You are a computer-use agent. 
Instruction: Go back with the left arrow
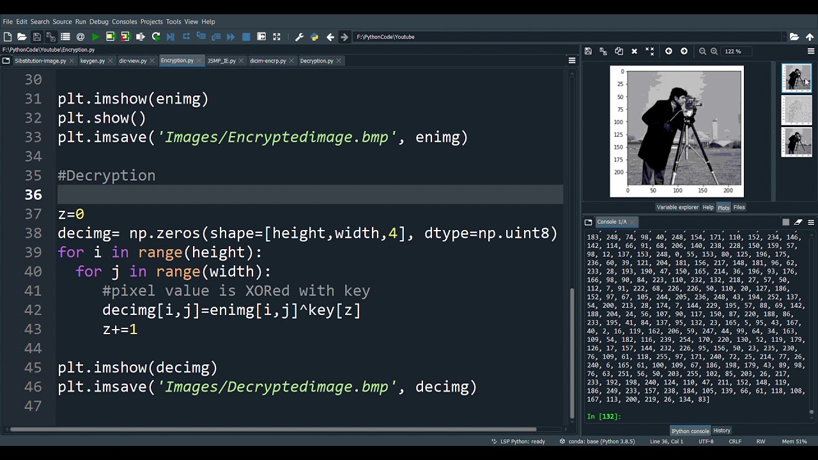(x=330, y=37)
